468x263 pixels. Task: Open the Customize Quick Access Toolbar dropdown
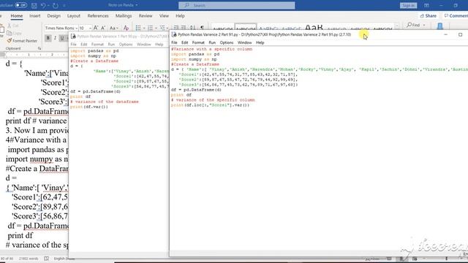(x=64, y=5)
